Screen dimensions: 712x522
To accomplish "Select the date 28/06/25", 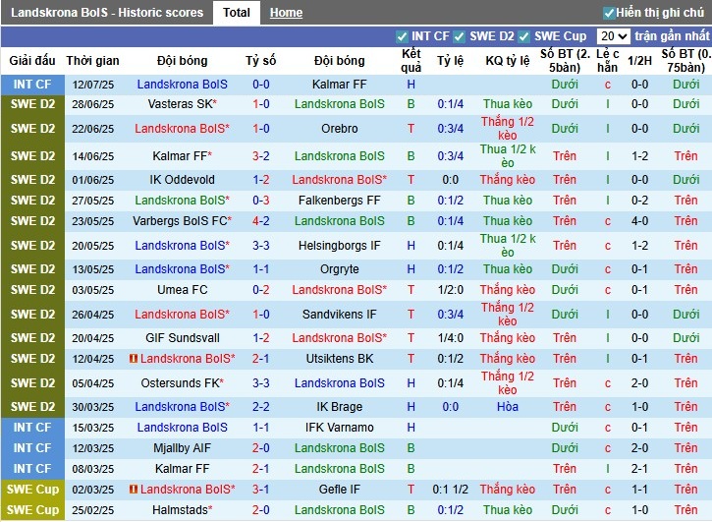I will 92,104.
